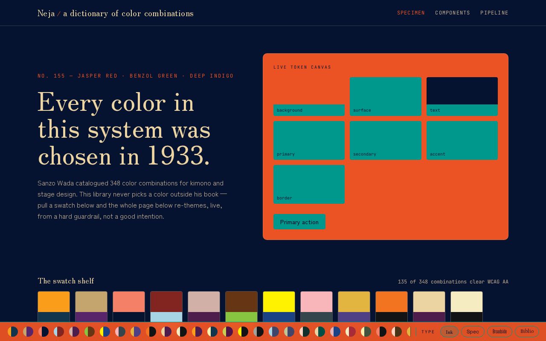The height and width of the screenshot is (341, 546).
Task: Open the Specimen nav tab
Action: (411, 13)
